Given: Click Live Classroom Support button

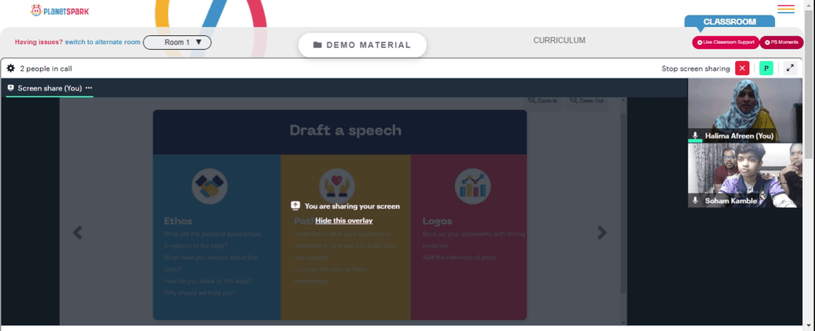Looking at the screenshot, I should pos(725,42).
